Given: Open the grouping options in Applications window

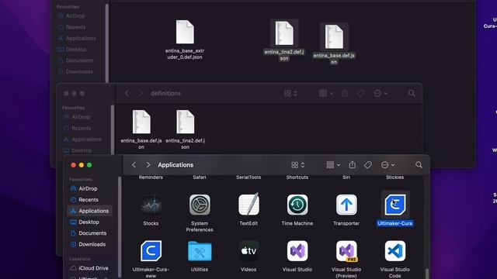Looking at the screenshot, I should (x=333, y=165).
